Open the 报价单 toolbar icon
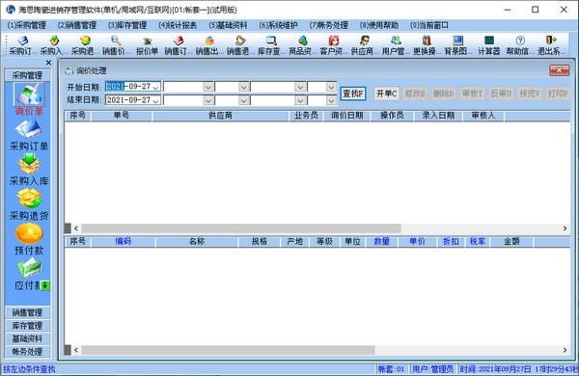 [147, 45]
